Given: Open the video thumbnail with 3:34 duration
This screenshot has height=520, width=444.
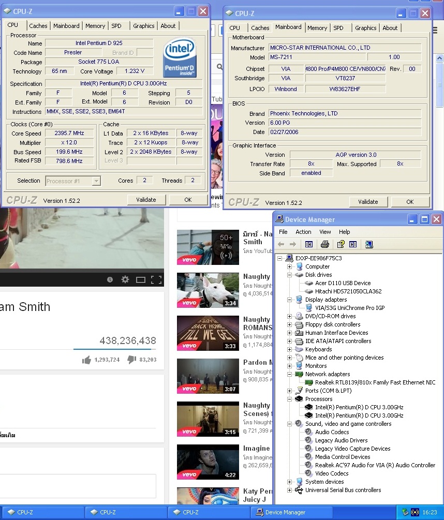Looking at the screenshot, I should [x=208, y=290].
